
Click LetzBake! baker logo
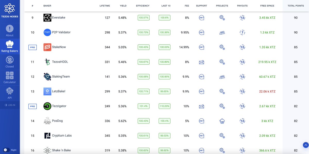(x=47, y=91)
